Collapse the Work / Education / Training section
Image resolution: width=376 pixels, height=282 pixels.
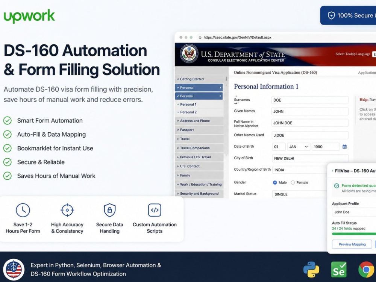pyautogui.click(x=199, y=184)
